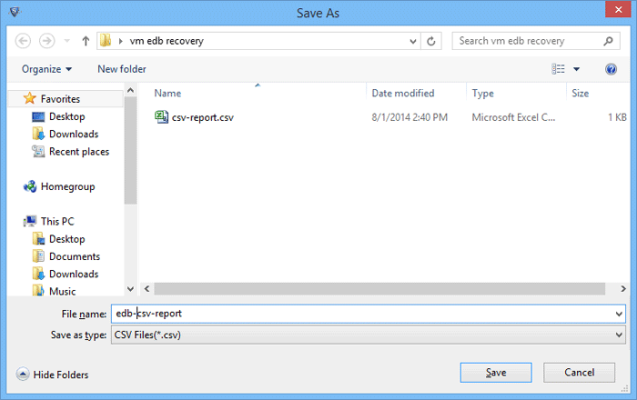
Task: Click the app icon in title bar
Action: (x=15, y=12)
